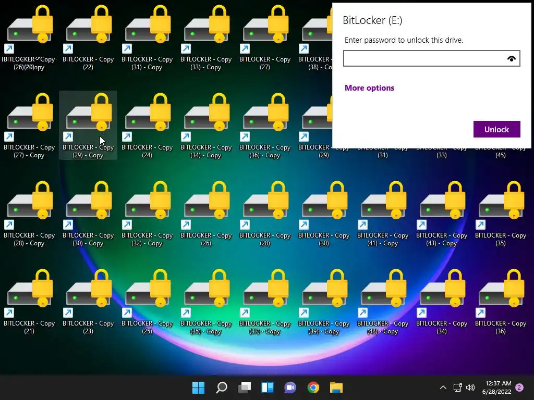
Task: Open the Widgets panel
Action: pyautogui.click(x=268, y=387)
